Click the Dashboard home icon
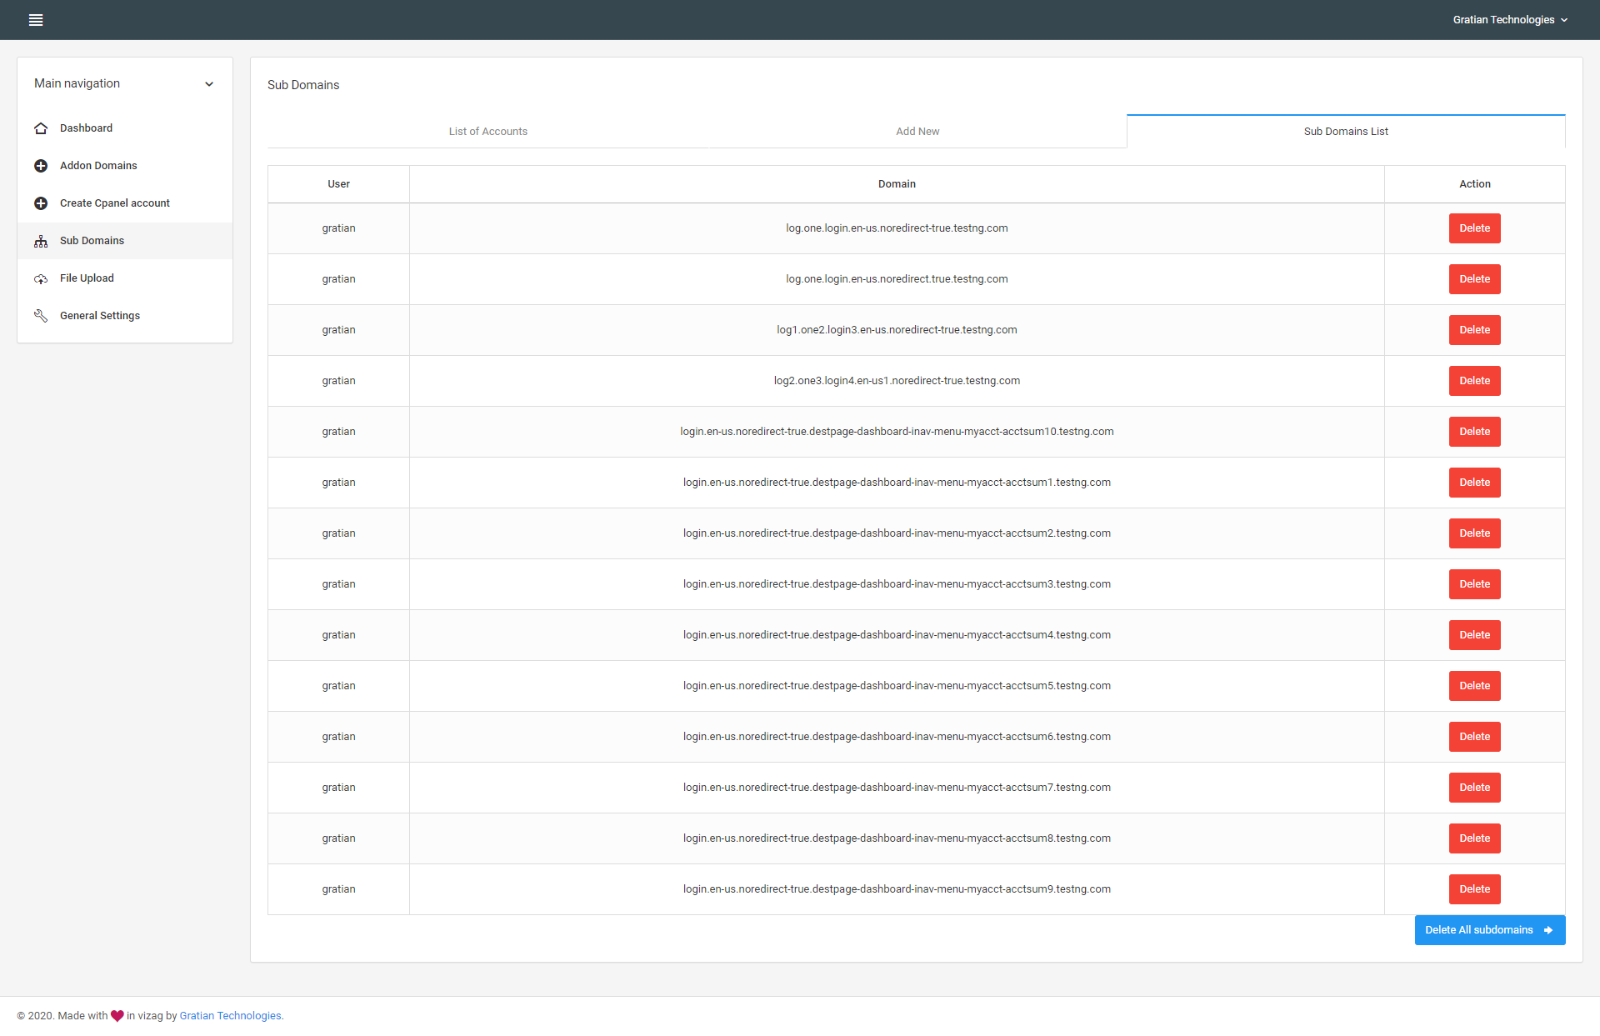 (x=41, y=128)
